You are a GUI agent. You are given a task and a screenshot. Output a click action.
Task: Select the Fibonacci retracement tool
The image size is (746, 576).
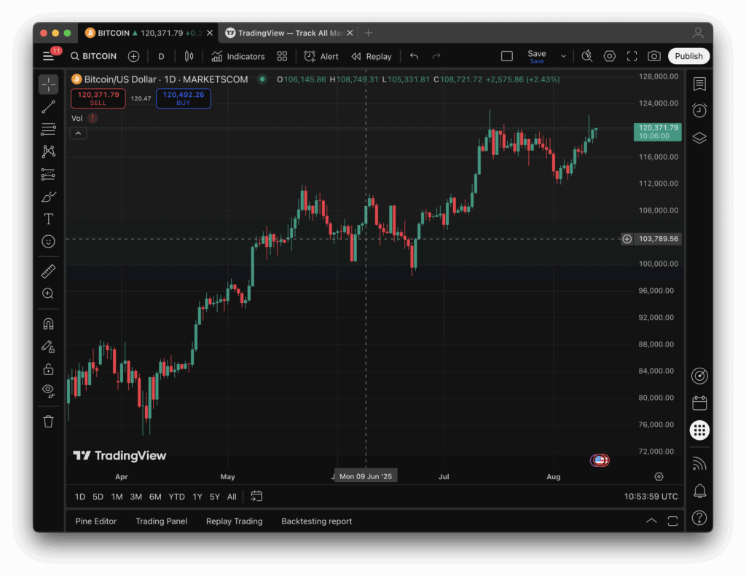[49, 129]
